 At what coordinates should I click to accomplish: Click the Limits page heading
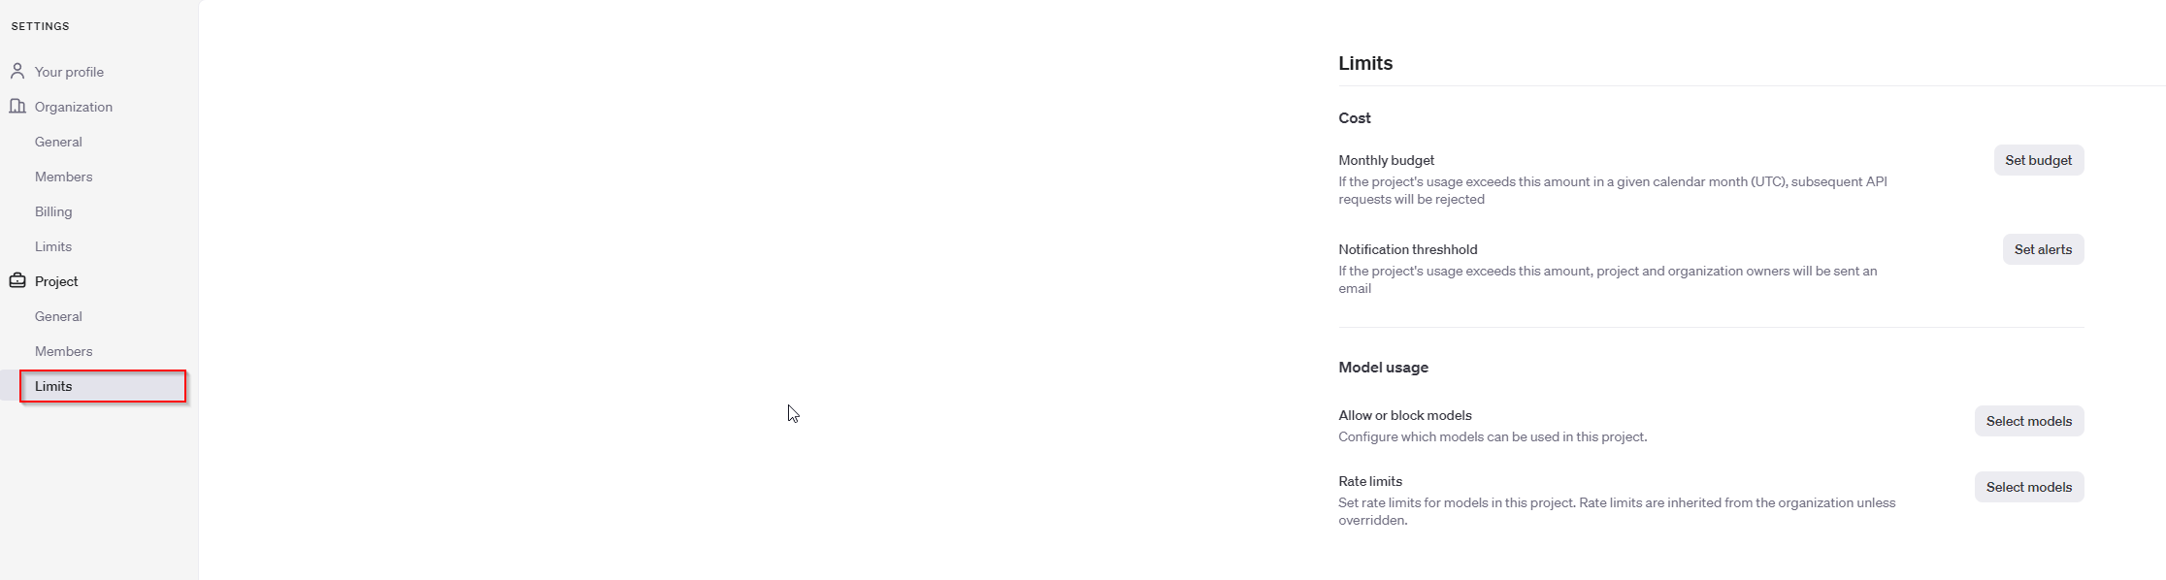coord(1365,63)
